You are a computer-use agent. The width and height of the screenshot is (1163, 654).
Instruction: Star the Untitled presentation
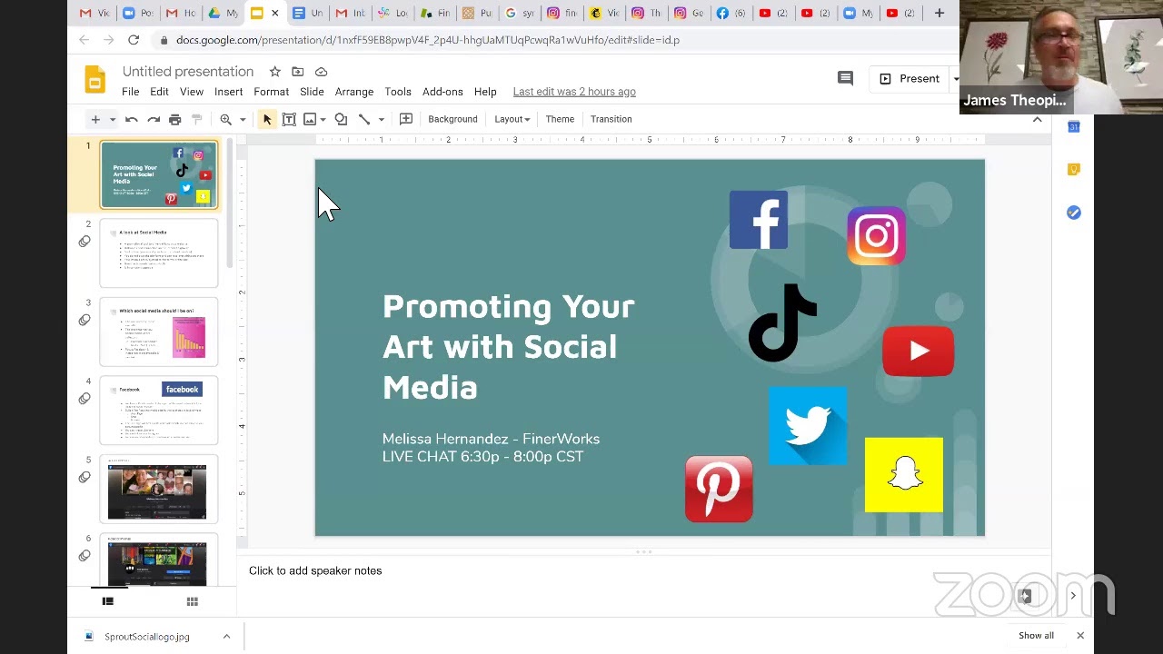point(274,72)
